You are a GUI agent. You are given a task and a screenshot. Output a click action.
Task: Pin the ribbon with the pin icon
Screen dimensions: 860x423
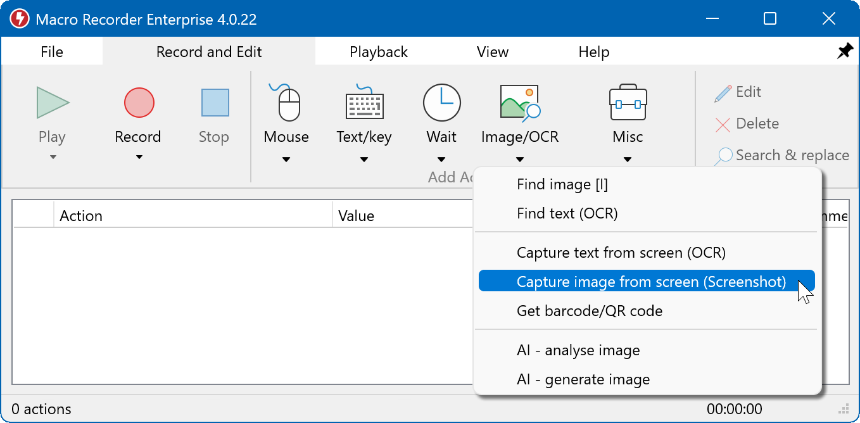pyautogui.click(x=845, y=51)
